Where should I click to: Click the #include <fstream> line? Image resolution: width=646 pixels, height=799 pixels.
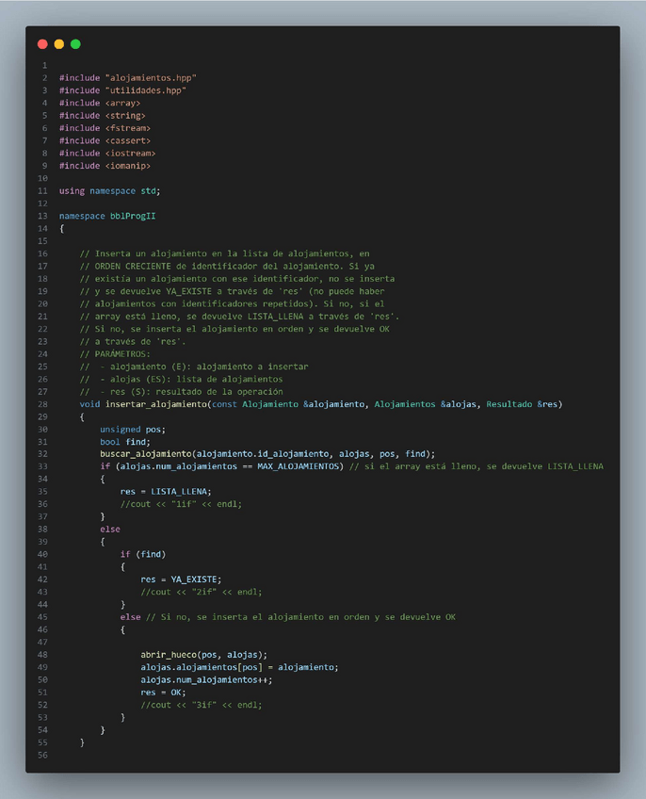[105, 128]
